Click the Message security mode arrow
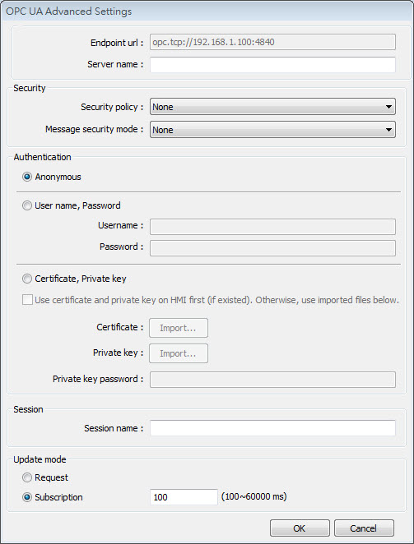 (388, 130)
